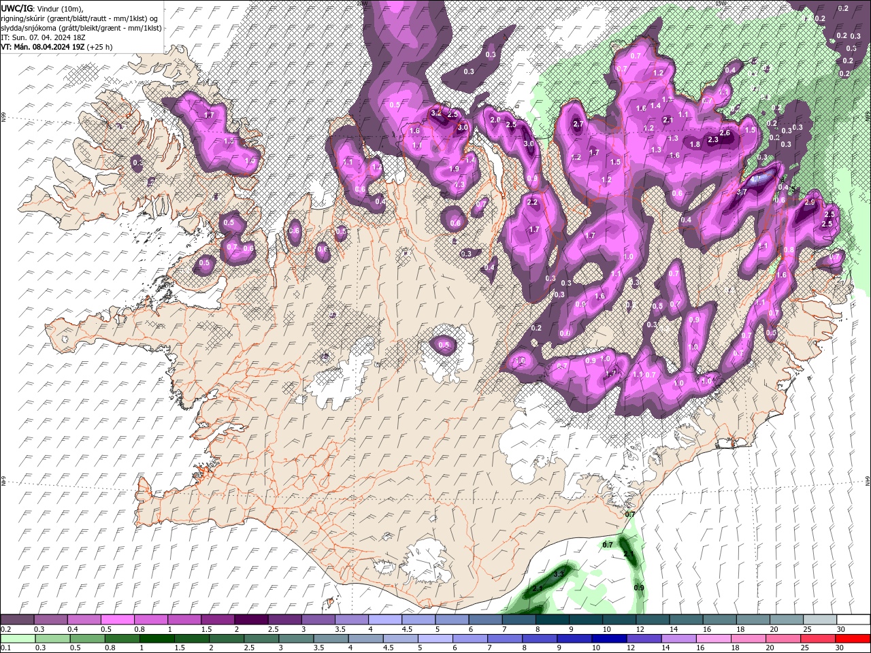
Task: Click the '0.1' label under the bottom legend row
Action: coord(5,648)
